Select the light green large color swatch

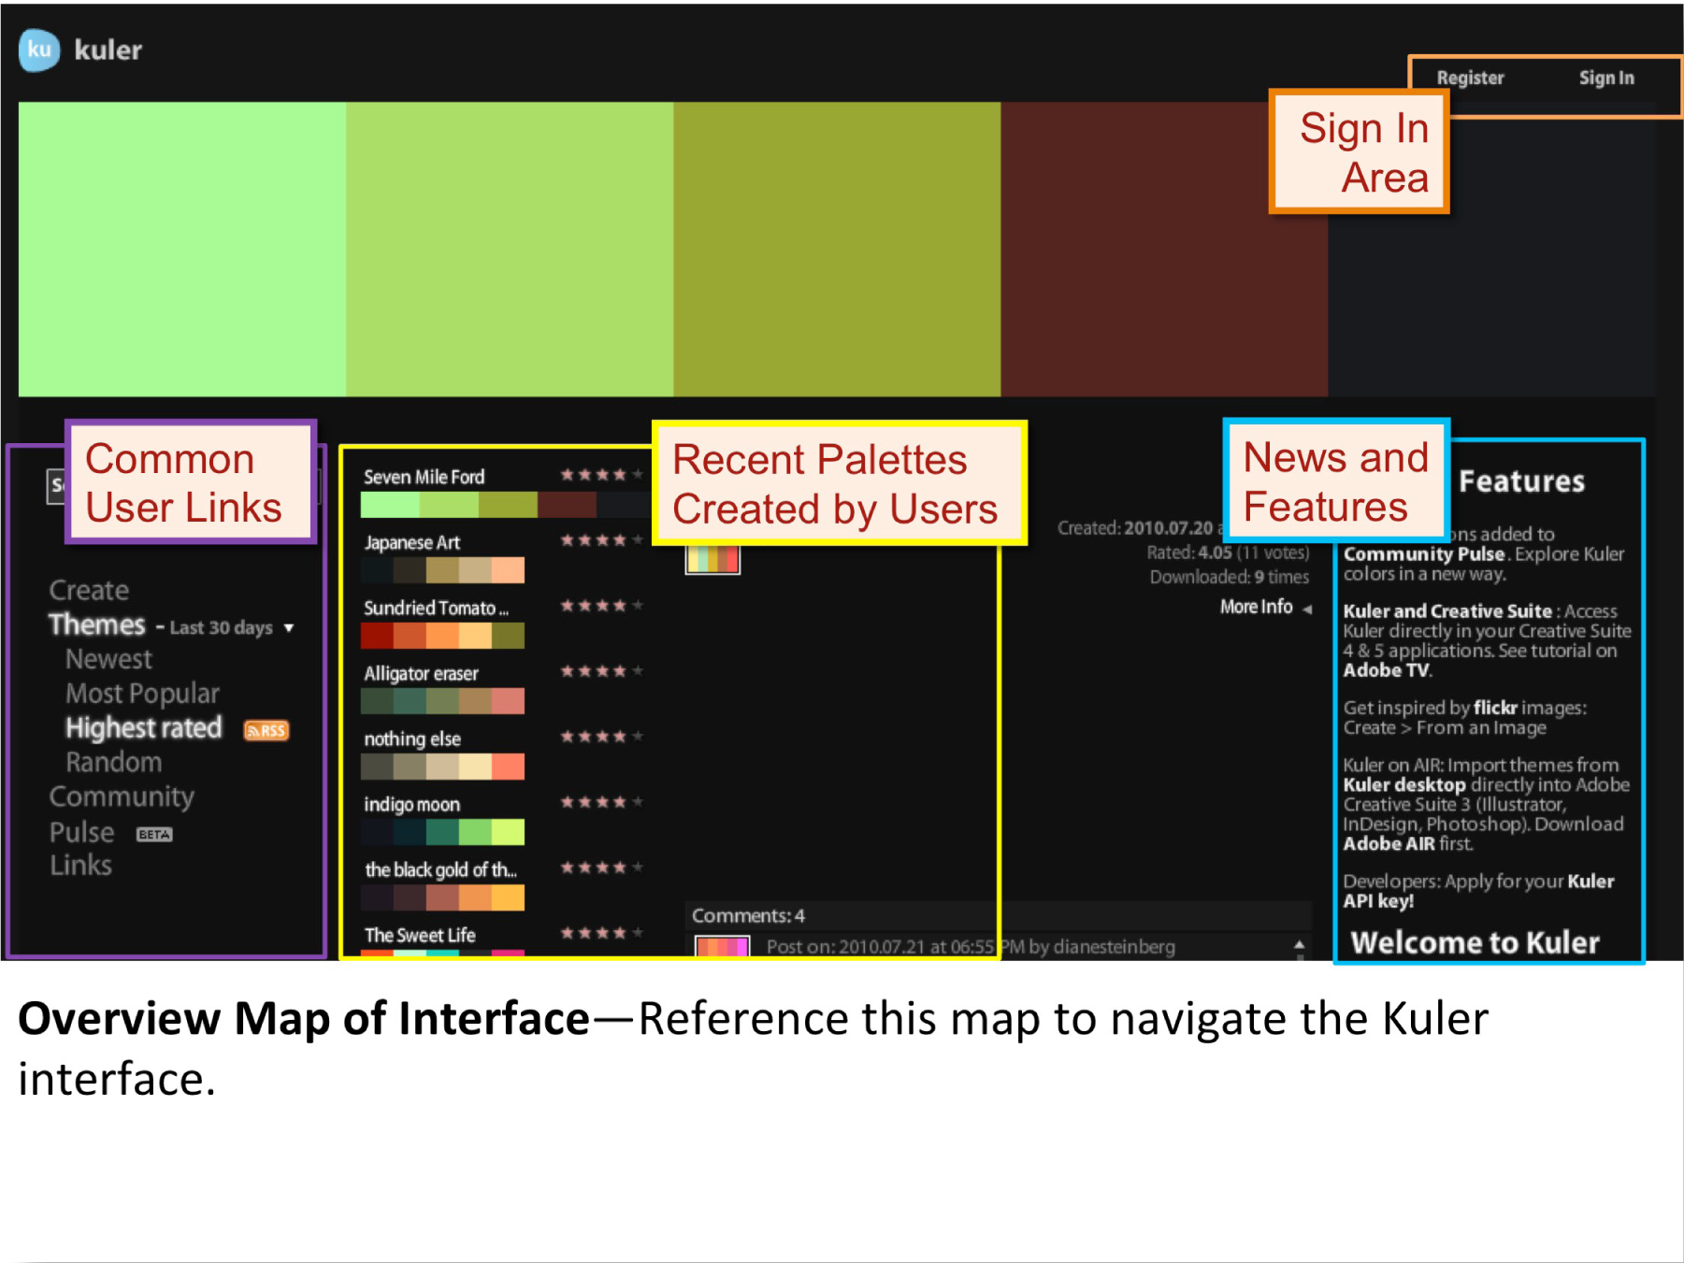coord(182,249)
